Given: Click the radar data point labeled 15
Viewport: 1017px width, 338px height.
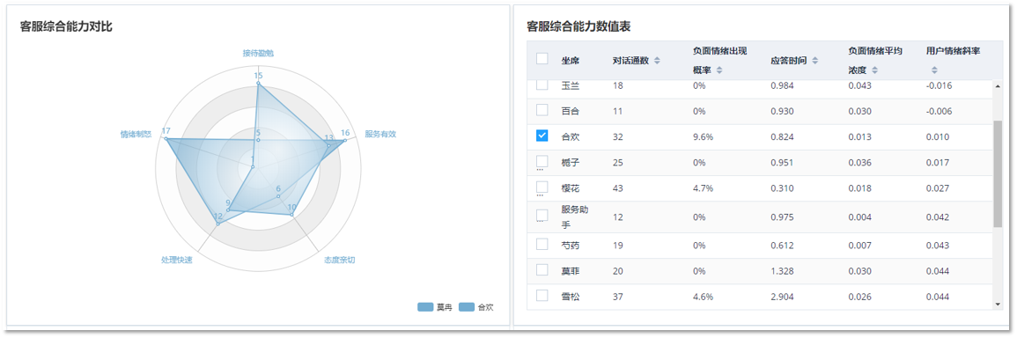Looking at the screenshot, I should pos(258,83).
